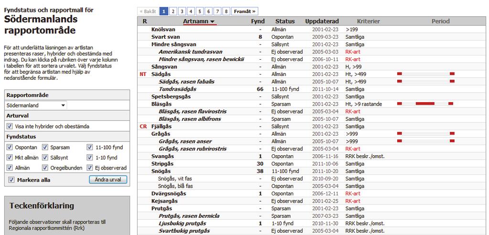Toggle the Ej observerad checkbox
Viewport: 489px width, 235px height.
(90, 168)
